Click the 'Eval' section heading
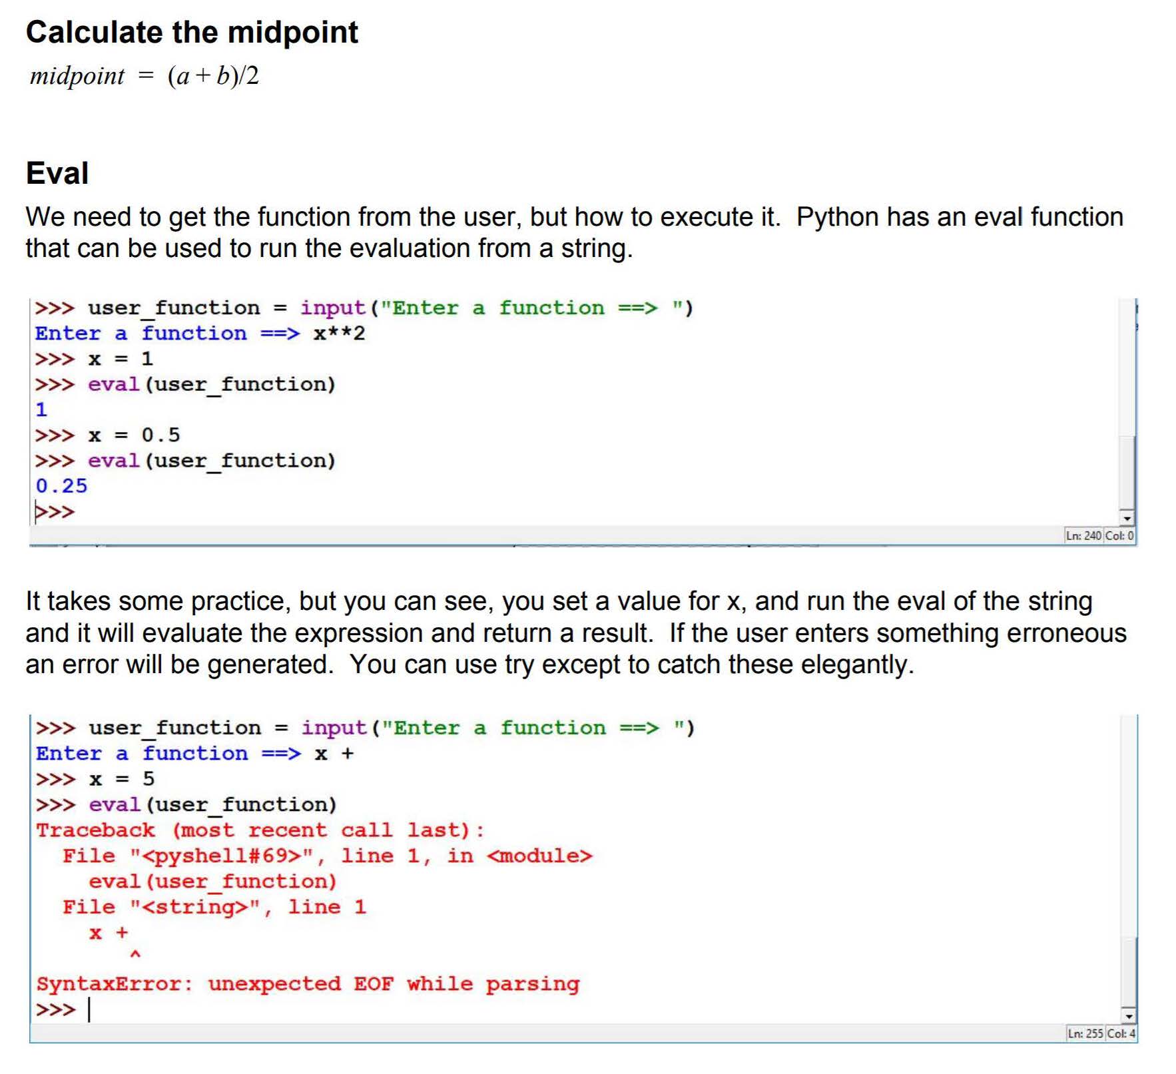This screenshot has width=1176, height=1074. pos(57,173)
